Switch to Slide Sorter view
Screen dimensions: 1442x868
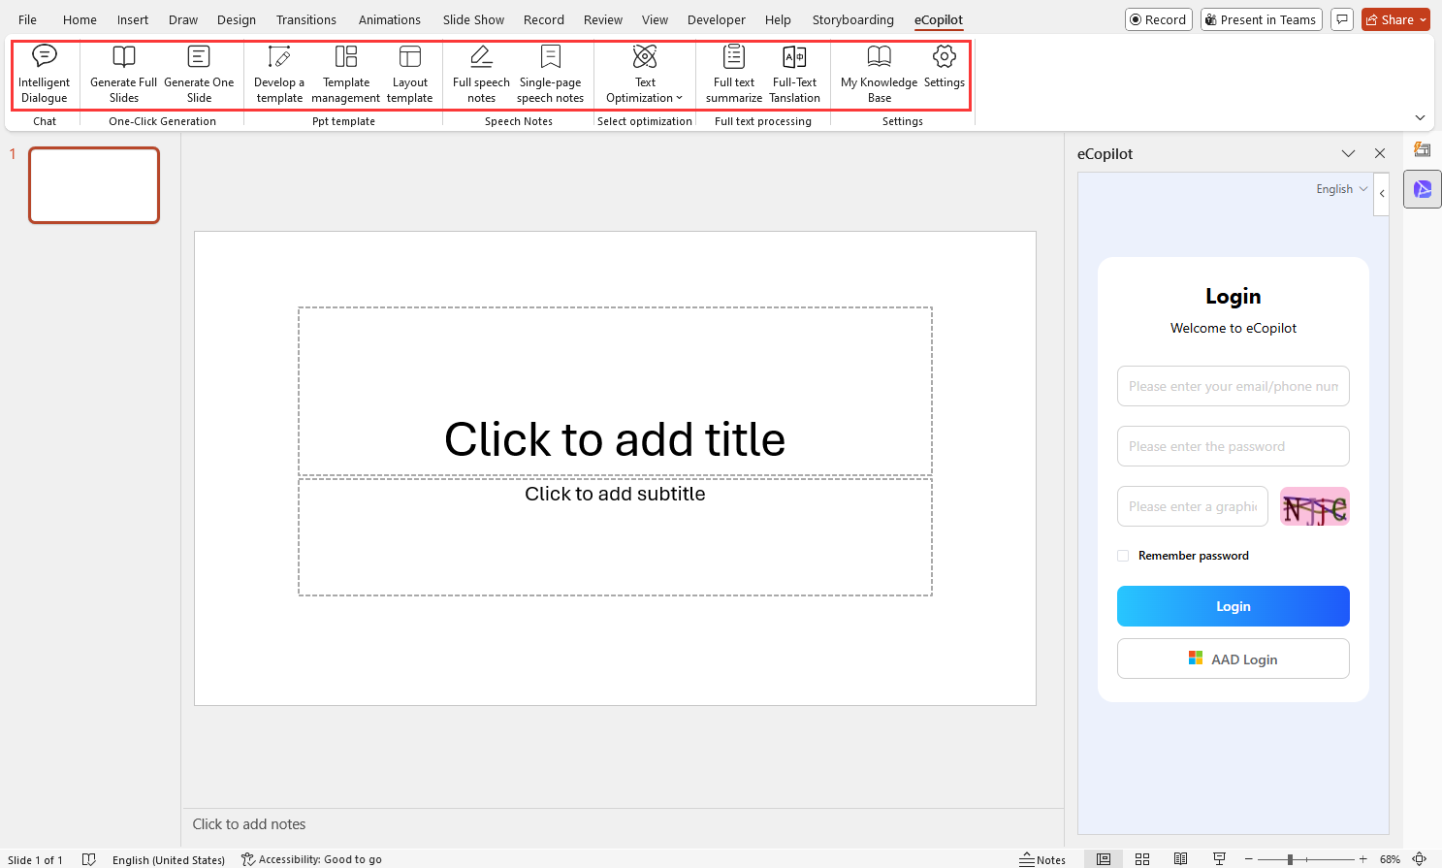coord(1142,859)
